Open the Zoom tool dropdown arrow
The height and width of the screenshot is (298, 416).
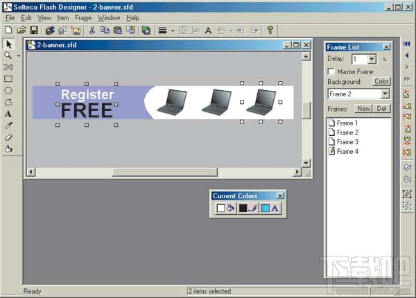tap(19, 55)
